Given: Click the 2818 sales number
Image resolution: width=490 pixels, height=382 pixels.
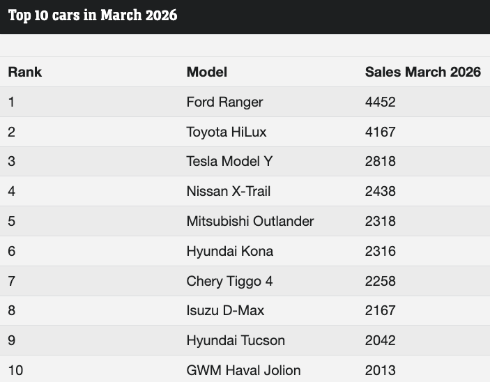Looking at the screenshot, I should pos(380,162).
